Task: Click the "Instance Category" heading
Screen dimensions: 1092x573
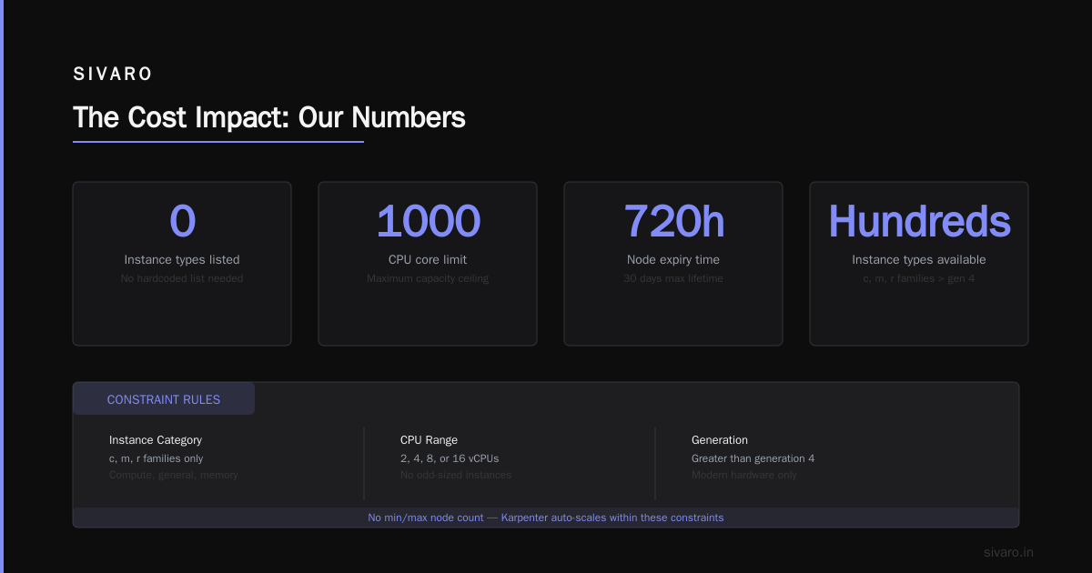Action: click(x=156, y=440)
